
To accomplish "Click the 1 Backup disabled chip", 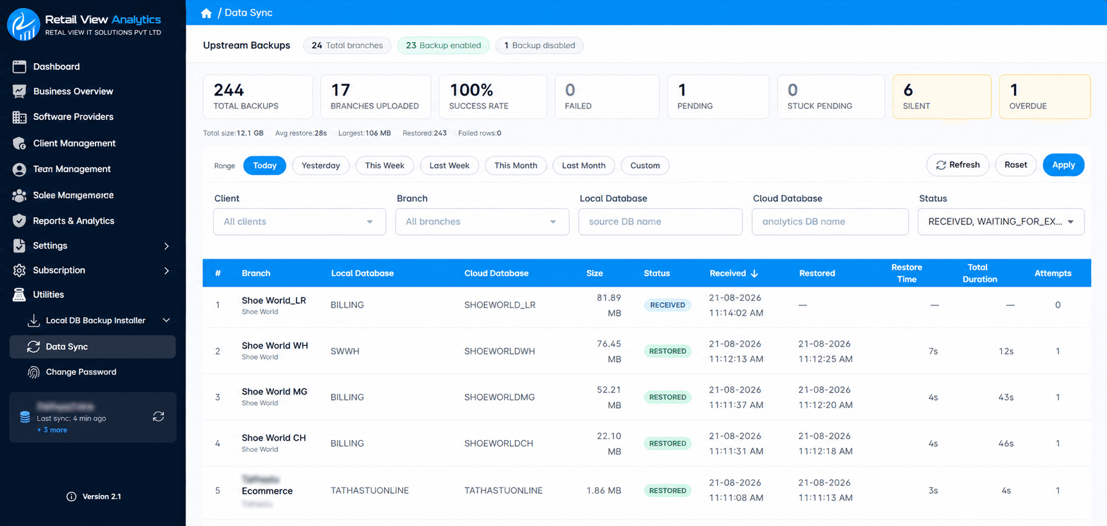I will (x=539, y=46).
